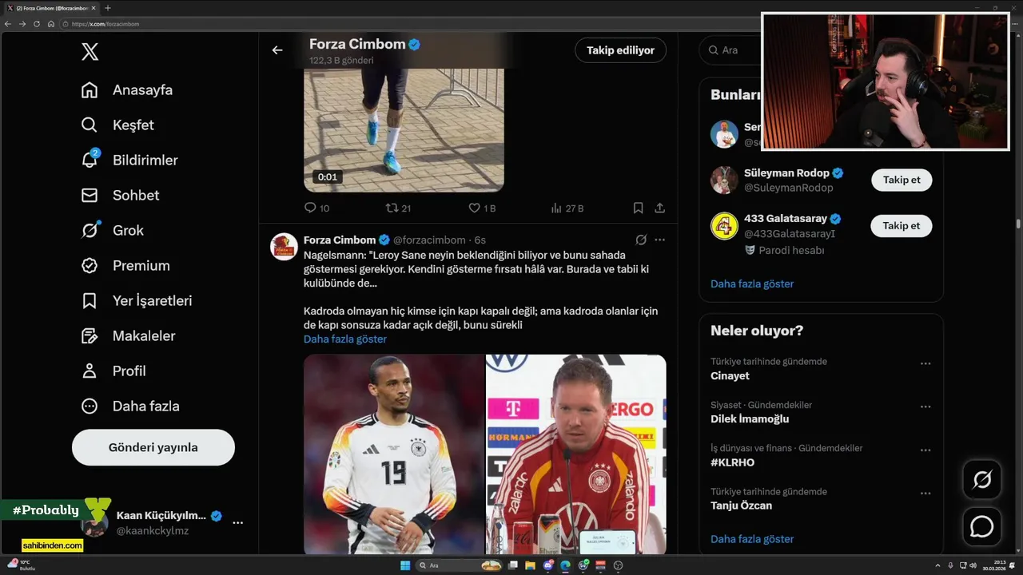Open OBS Studio from taskbar
The width and height of the screenshot is (1023, 575).
click(618, 565)
